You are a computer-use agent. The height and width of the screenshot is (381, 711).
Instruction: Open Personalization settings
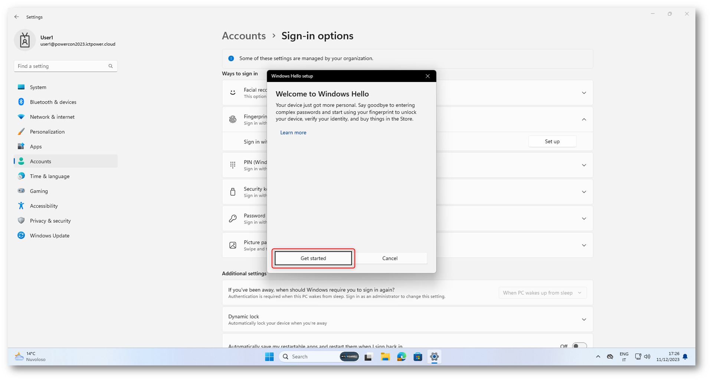point(66,132)
